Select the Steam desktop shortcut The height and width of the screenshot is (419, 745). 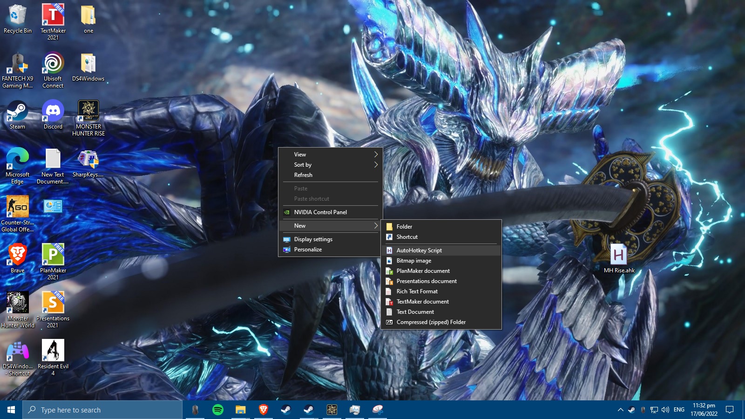18,115
